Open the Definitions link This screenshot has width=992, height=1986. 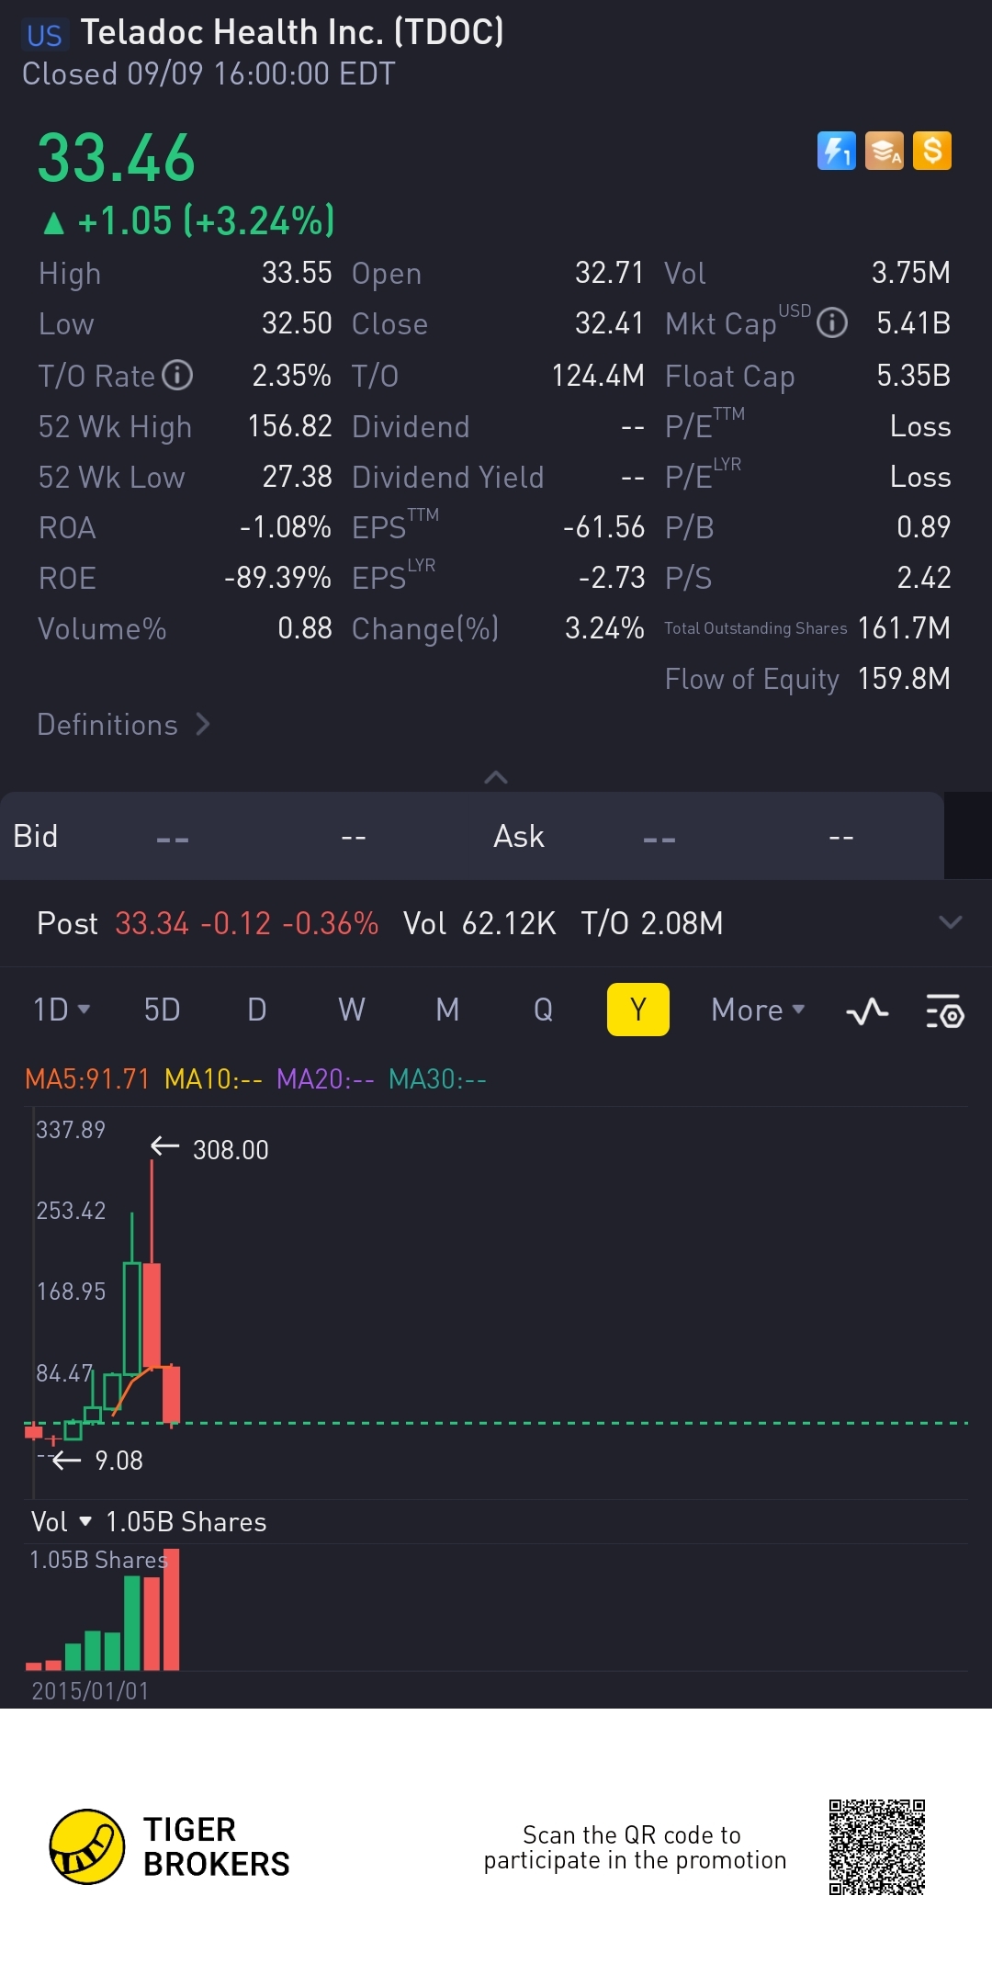point(124,725)
